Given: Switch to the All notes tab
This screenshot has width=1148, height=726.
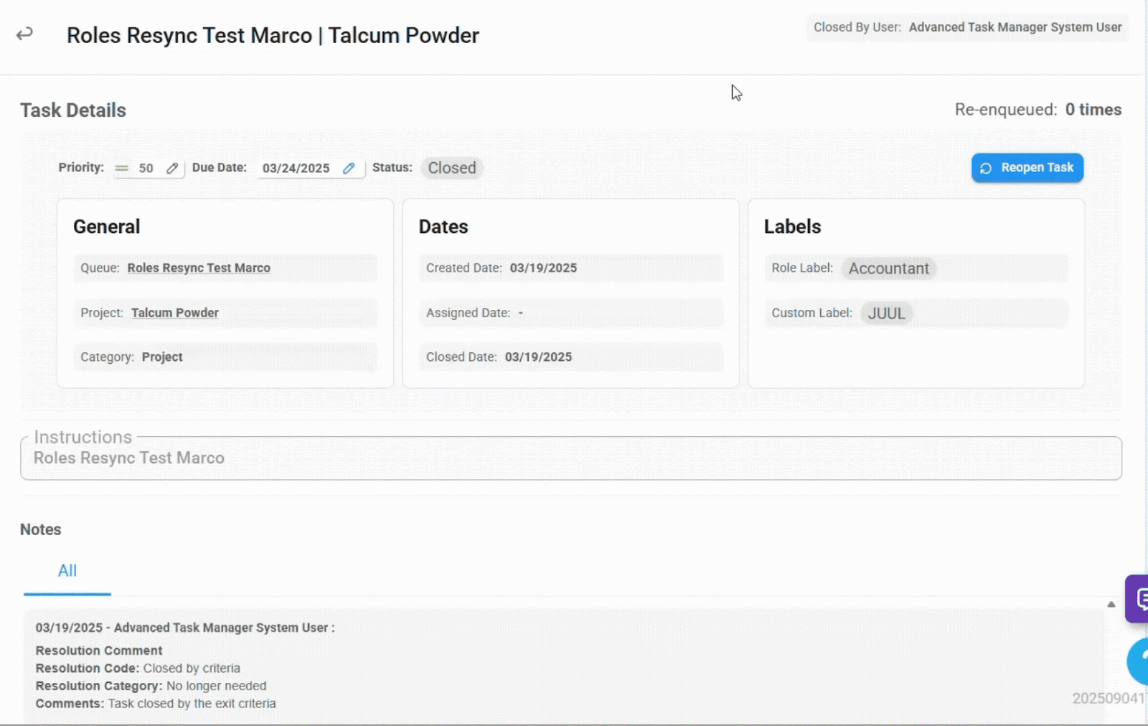Looking at the screenshot, I should point(67,571).
